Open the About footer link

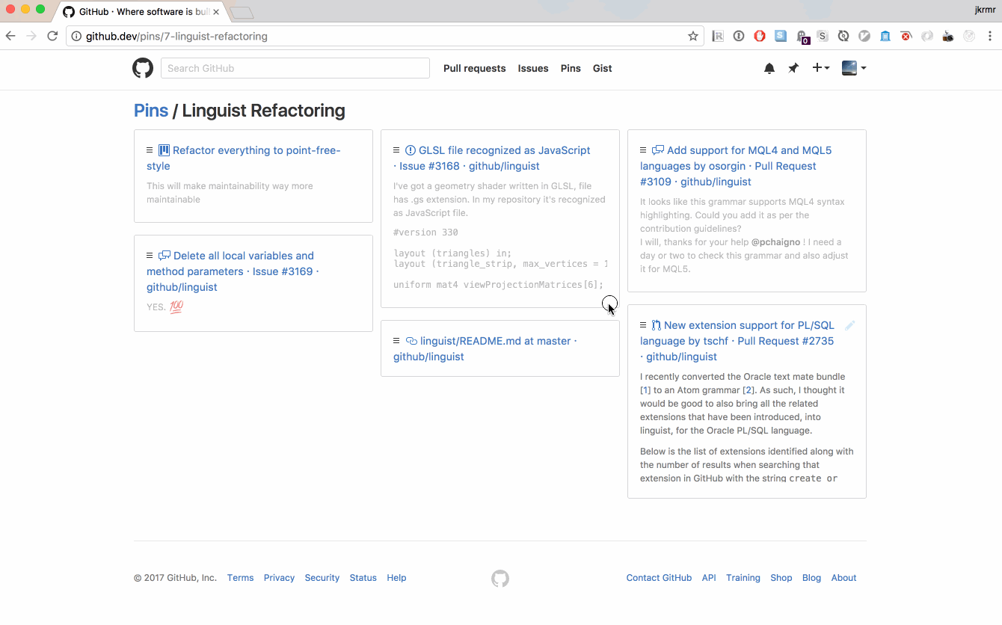click(844, 578)
